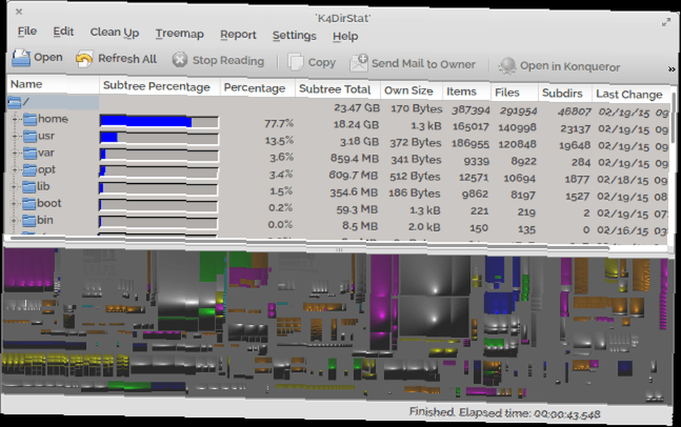Screen dimensions: 681x427
Task: Click the 3.18 GB value for usr
Action: [x=360, y=142]
